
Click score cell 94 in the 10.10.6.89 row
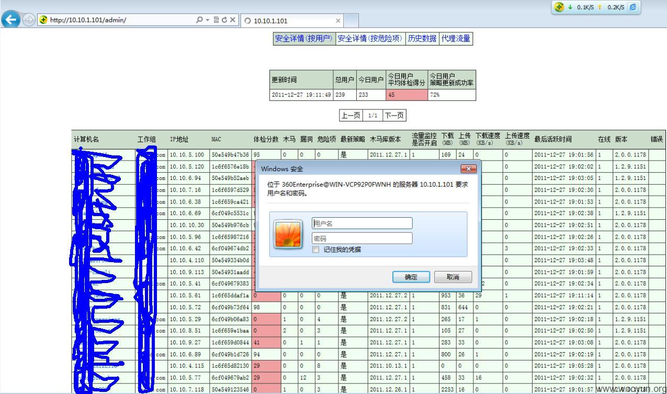[266, 354]
